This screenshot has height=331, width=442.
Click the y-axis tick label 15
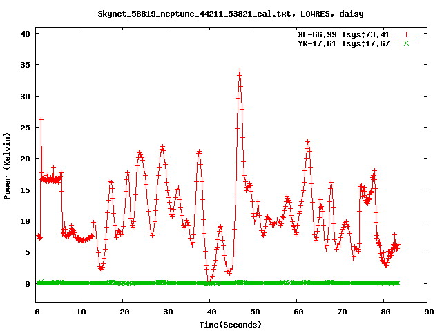click(x=25, y=190)
